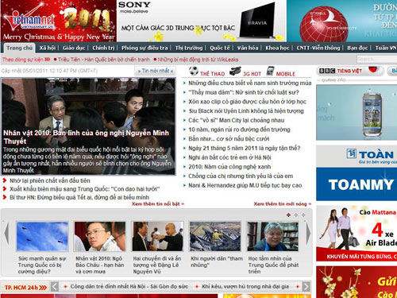Viewport: 397px width, 298px height.
Task: Go to the second carousel page dot
Action: [x=296, y=215]
